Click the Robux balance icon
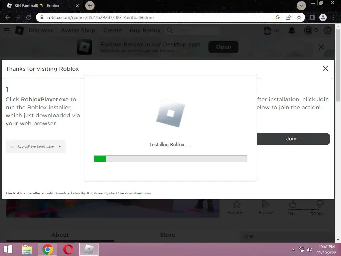This screenshot has width=341, height=256. 308,30
